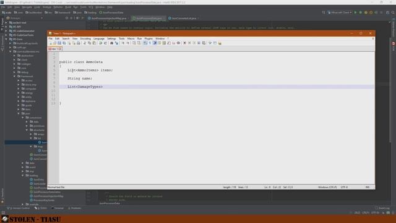Click the Save All icon in Notepad++ toolbar
The height and width of the screenshot is (223, 396).
coord(64,43)
